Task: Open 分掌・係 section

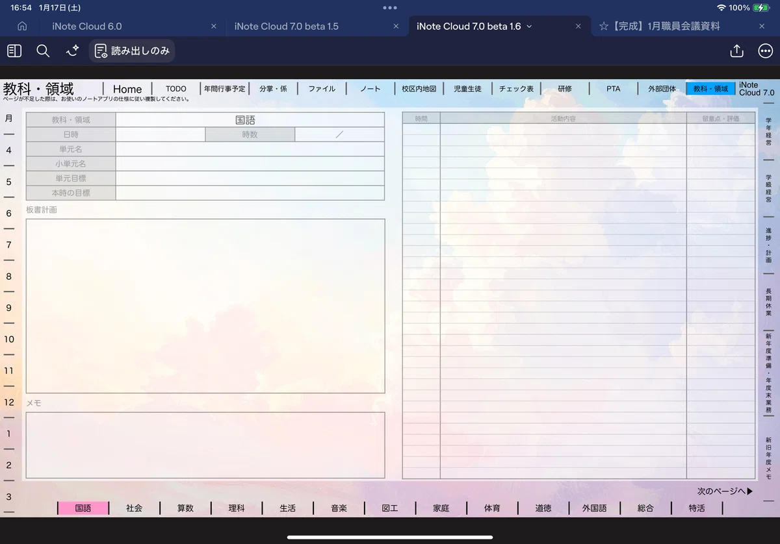Action: [x=273, y=89]
